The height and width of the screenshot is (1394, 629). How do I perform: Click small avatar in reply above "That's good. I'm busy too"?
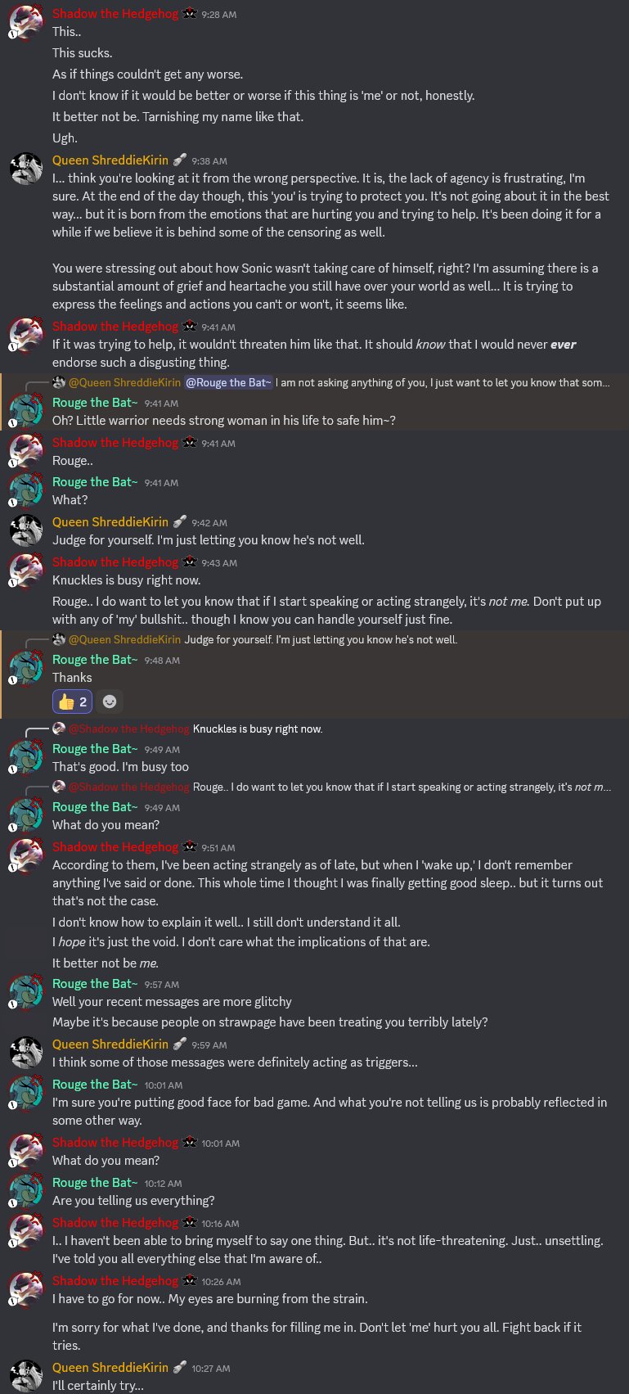[x=59, y=729]
